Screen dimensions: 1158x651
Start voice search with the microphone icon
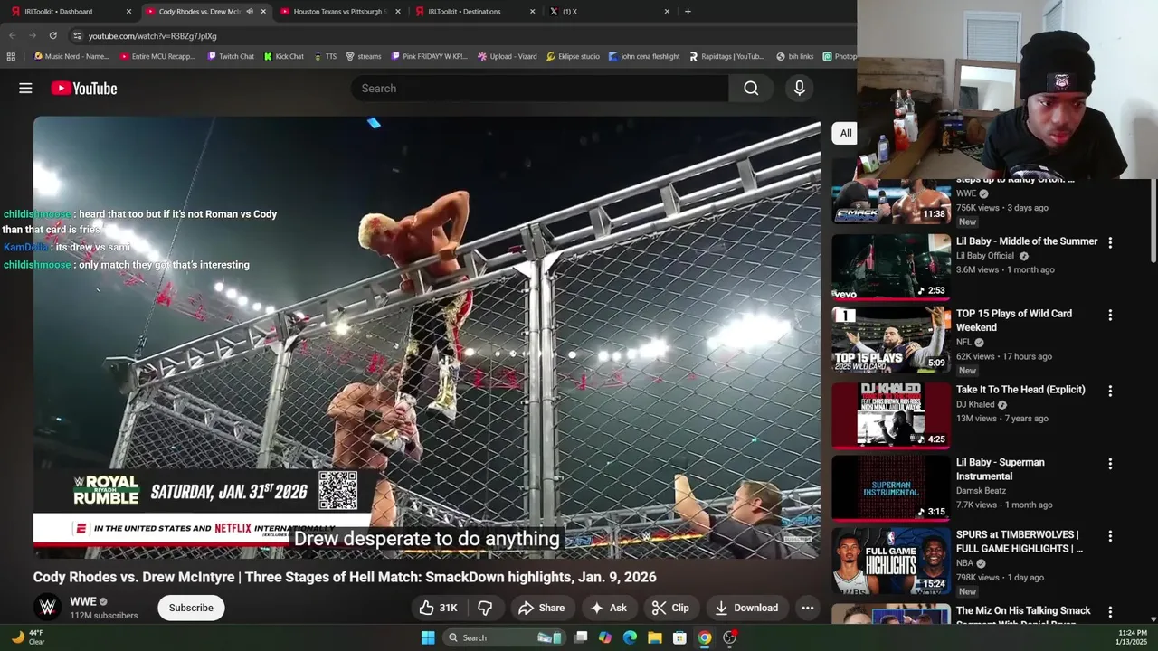click(x=799, y=89)
